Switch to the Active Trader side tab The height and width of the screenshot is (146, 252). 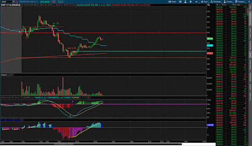[250, 33]
